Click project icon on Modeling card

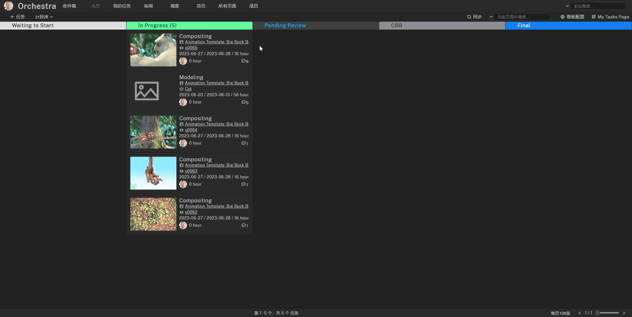[181, 83]
